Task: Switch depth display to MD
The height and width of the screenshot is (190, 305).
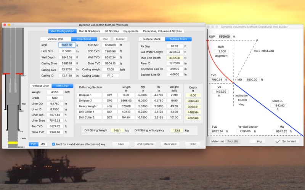Action: coord(43,144)
